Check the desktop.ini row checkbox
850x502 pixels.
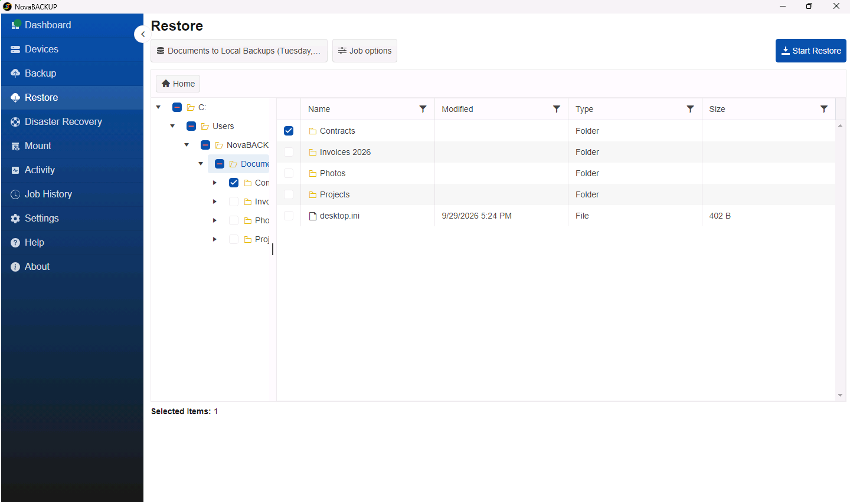click(x=289, y=216)
